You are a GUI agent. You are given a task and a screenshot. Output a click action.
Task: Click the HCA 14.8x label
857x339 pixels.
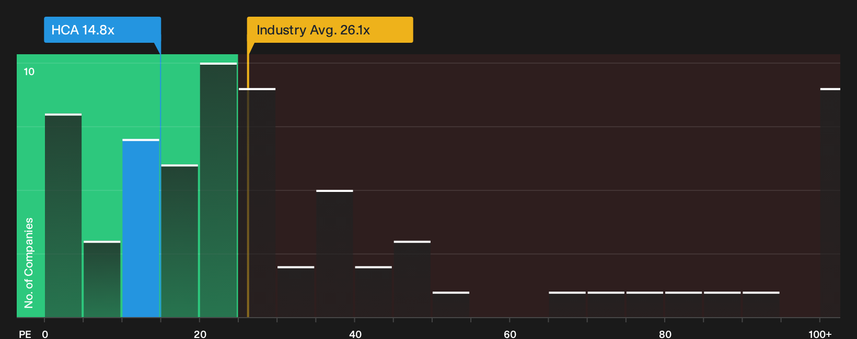(102, 30)
